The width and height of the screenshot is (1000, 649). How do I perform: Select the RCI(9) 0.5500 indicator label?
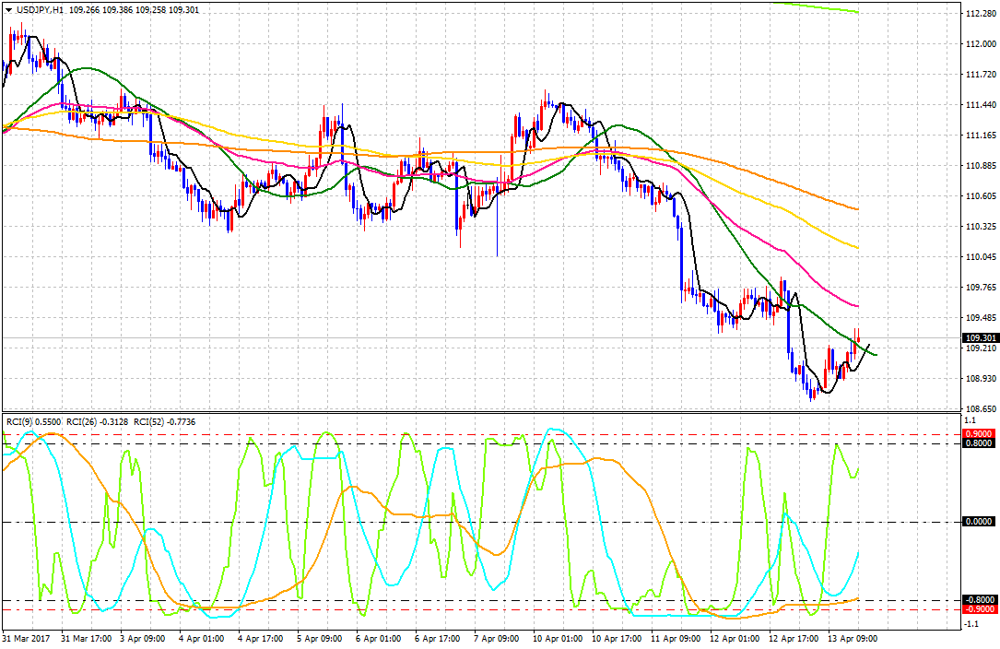pyautogui.click(x=34, y=422)
